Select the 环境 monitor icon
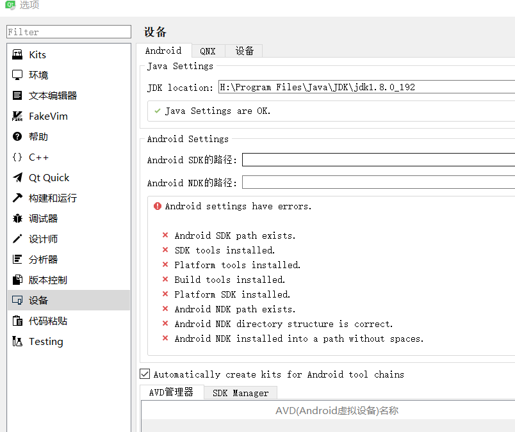The width and height of the screenshot is (515, 432). [x=17, y=75]
